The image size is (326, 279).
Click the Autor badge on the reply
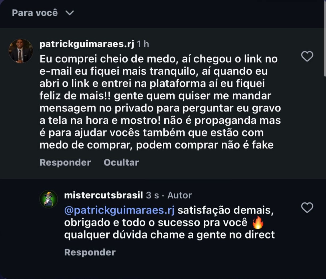click(179, 195)
